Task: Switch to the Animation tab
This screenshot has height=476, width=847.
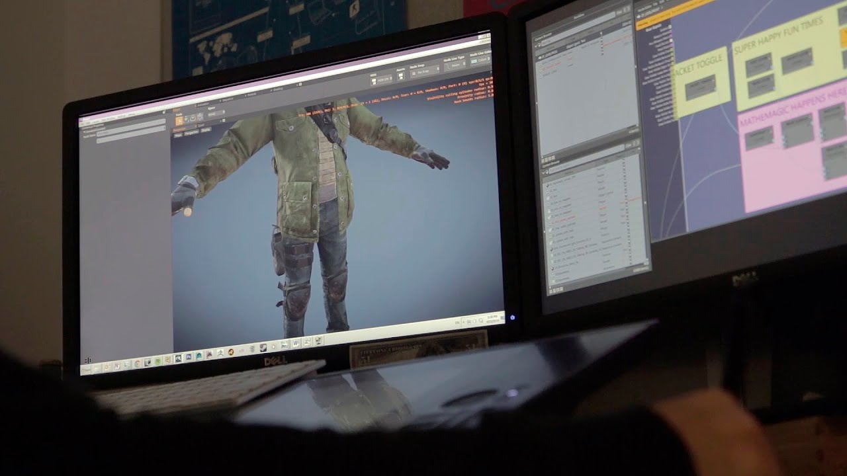Action: tap(203, 104)
